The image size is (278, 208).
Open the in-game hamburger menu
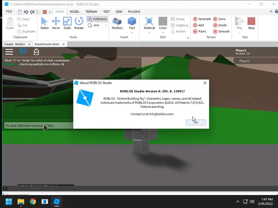click(x=9, y=52)
